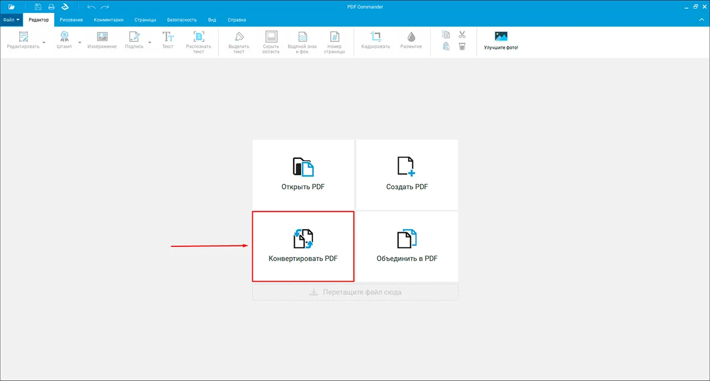Apply the Размытие blur tool

[x=411, y=41]
